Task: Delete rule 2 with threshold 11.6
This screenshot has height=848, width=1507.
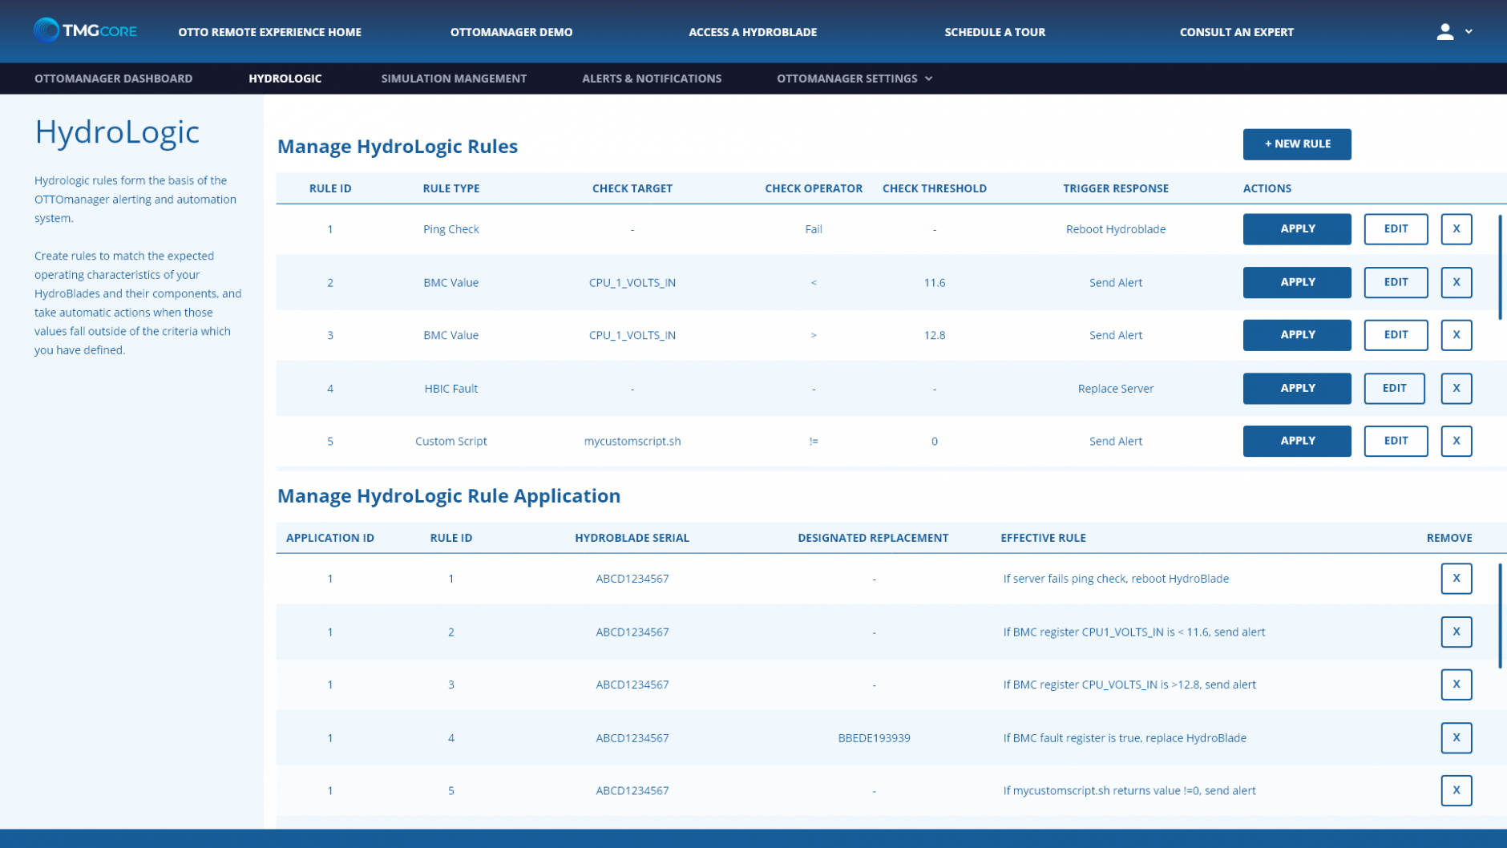Action: (x=1456, y=282)
